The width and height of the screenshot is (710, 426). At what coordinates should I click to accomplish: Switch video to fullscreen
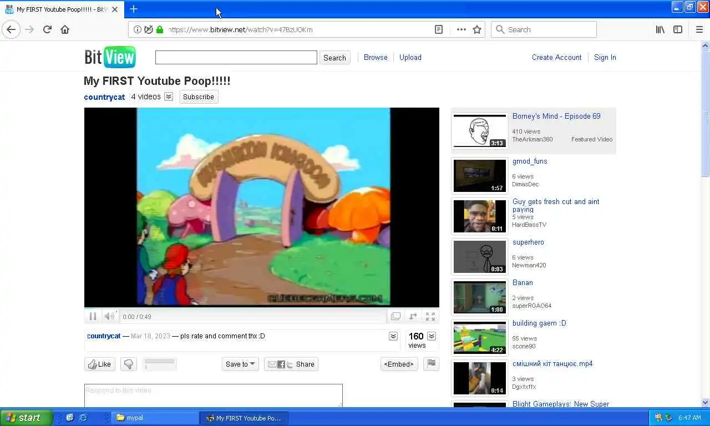430,316
